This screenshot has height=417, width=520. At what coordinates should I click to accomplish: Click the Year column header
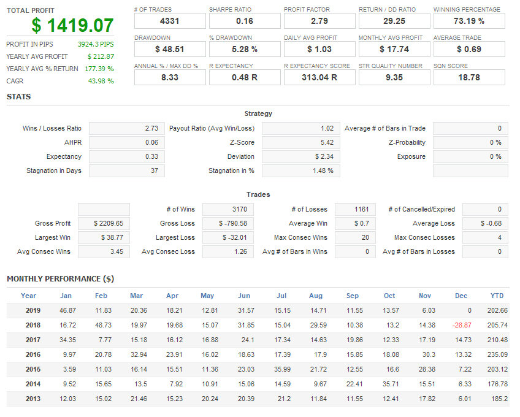point(29,296)
